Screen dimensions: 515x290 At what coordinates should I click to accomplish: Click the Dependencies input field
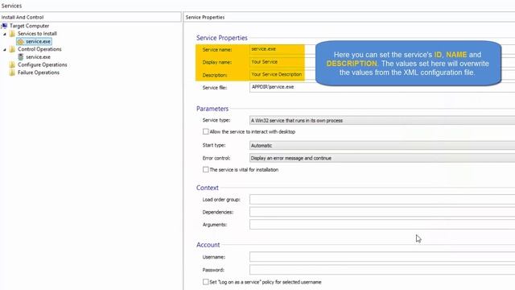[x=382, y=212]
